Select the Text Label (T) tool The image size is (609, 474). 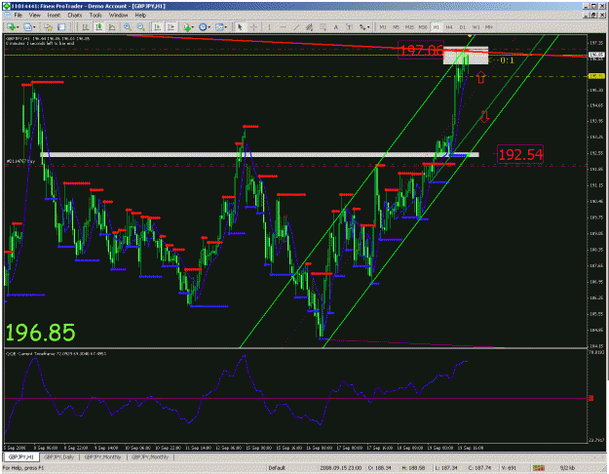pyautogui.click(x=349, y=27)
